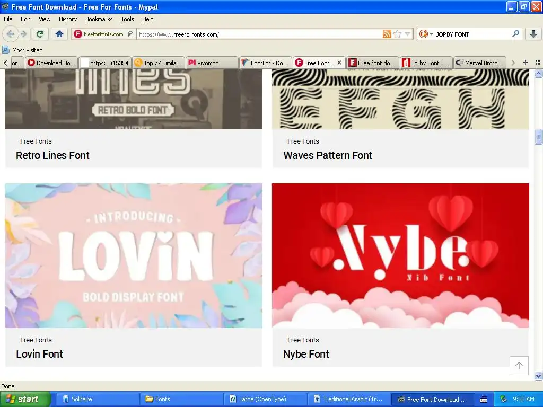Reload the page with the refresh icon
This screenshot has width=543, height=407.
tap(40, 34)
